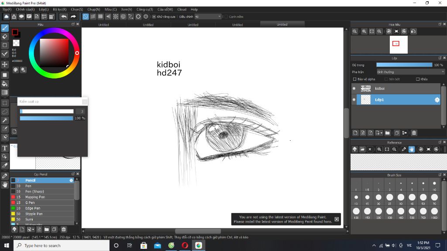Open Bộ lọc(R) menu
The image size is (447, 251).
click(x=59, y=10)
